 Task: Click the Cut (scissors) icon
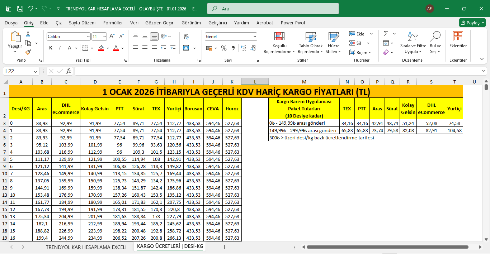pos(28,34)
